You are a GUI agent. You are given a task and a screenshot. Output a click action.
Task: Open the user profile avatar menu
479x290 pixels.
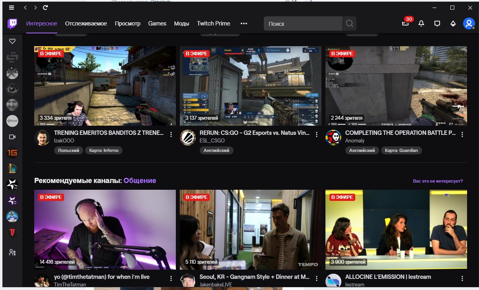469,23
